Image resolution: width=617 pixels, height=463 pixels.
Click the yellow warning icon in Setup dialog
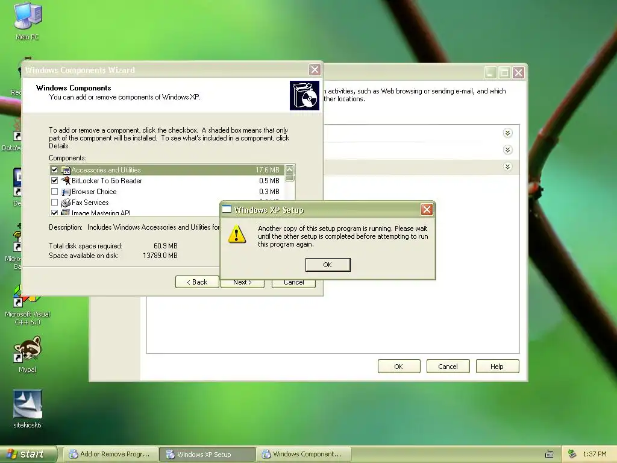point(237,235)
